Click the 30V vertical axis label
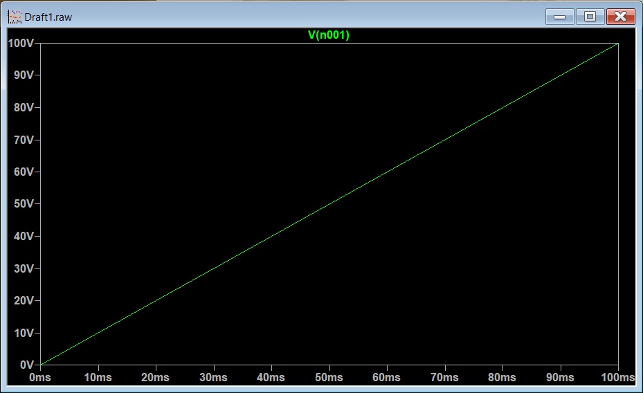The width and height of the screenshot is (643, 393). tap(24, 268)
